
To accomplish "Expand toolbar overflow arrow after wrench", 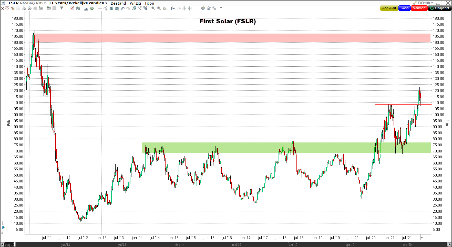I will click(x=221, y=8).
